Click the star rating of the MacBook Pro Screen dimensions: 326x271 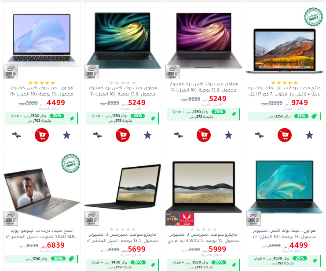coord(284,83)
